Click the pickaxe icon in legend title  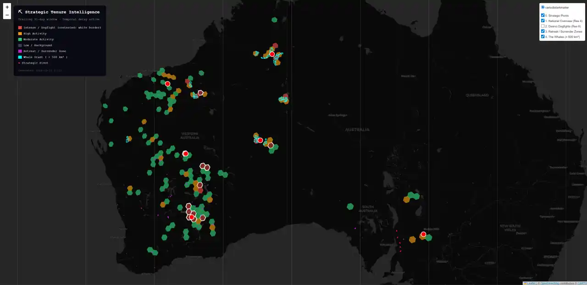[20, 12]
